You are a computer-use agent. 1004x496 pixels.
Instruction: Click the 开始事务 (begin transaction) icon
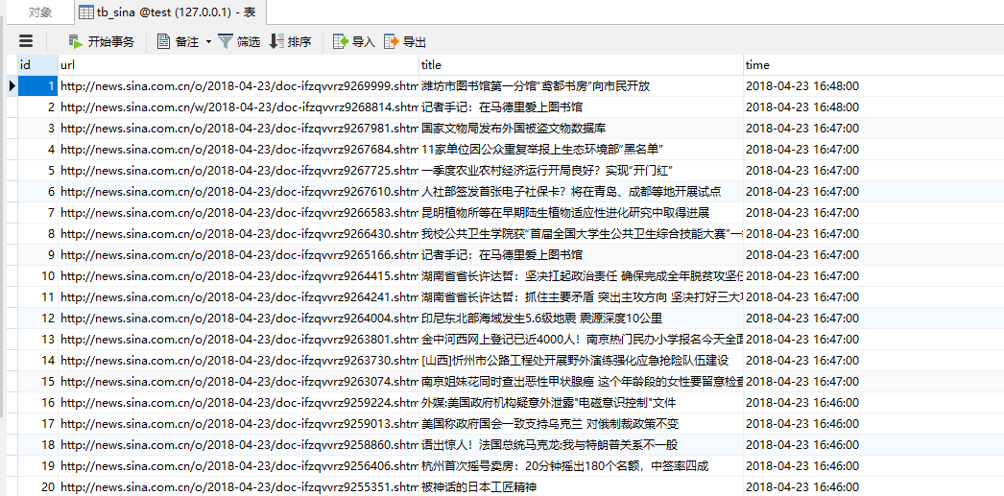point(76,41)
